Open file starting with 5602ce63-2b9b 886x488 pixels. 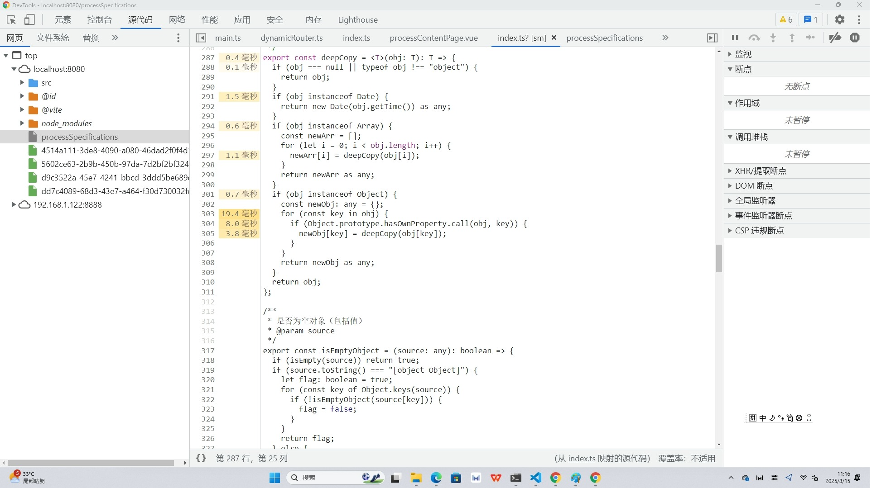(94, 164)
